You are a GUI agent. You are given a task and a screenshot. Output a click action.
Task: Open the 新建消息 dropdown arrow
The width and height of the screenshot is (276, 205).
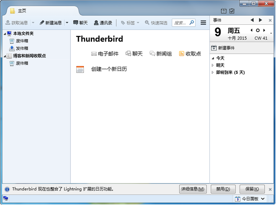coord(67,23)
